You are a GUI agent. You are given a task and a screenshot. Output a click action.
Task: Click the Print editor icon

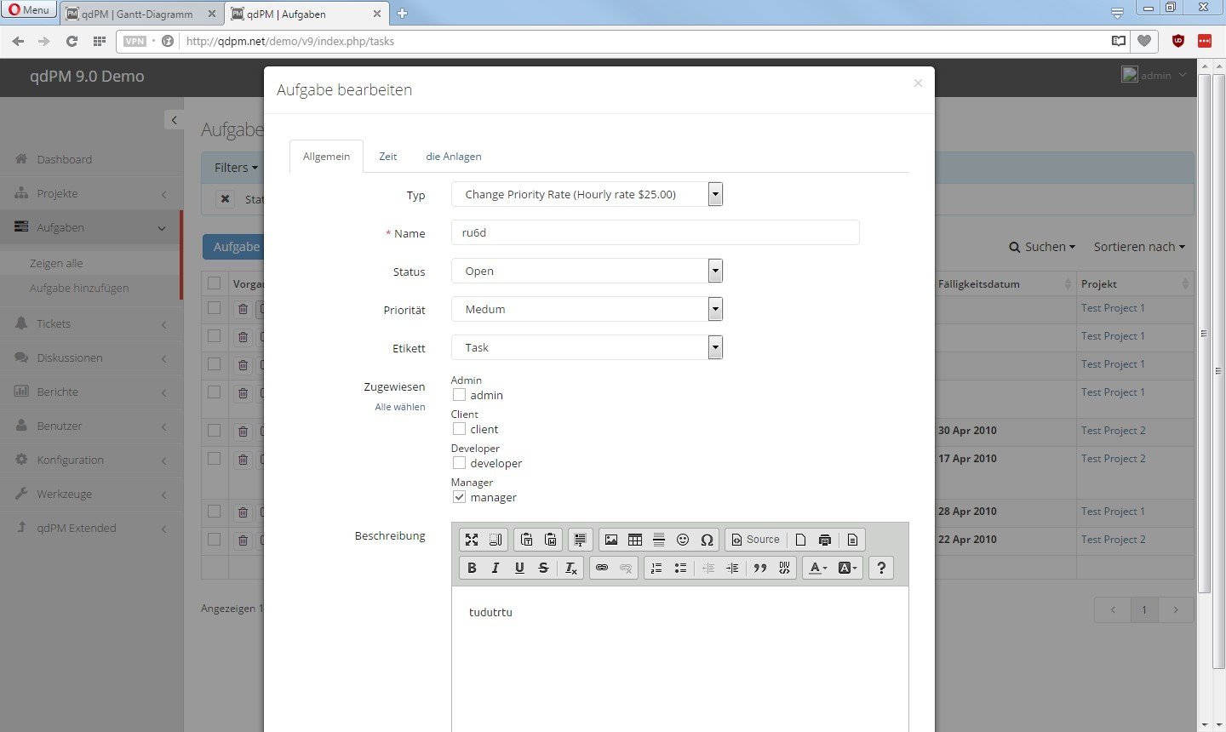coord(825,540)
